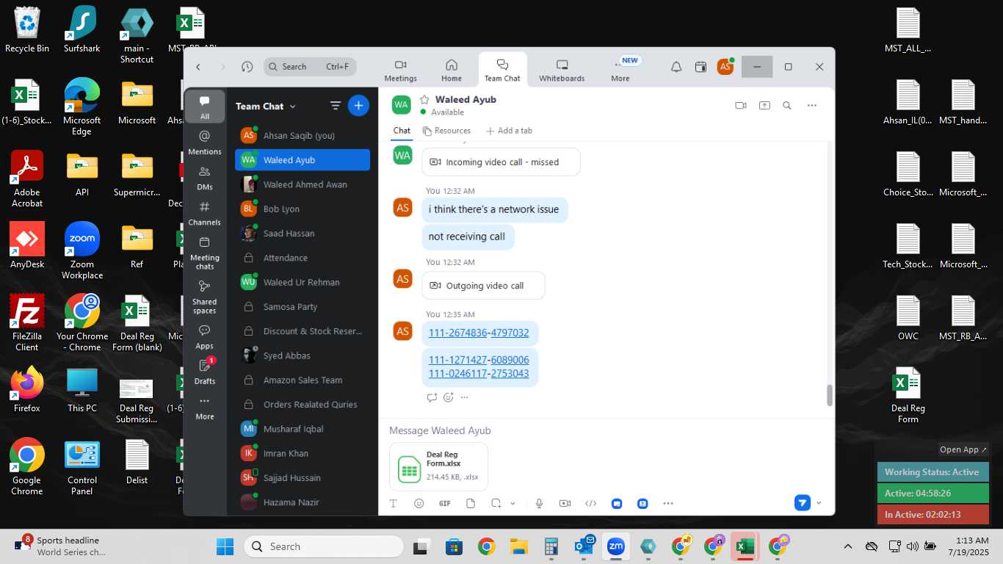
Task: Open chat with Waleed Ahmed Awan
Action: click(x=303, y=184)
